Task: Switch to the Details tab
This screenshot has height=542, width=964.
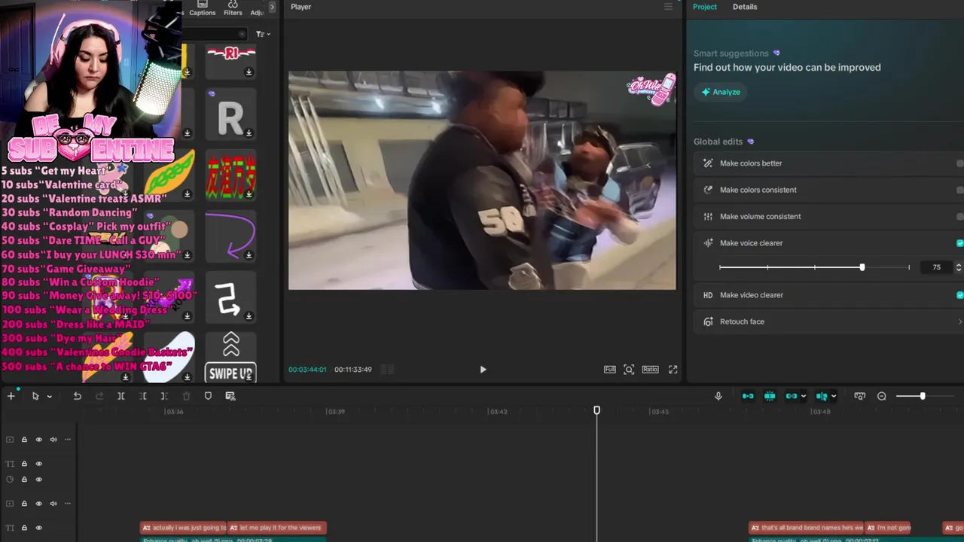Action: click(x=745, y=7)
